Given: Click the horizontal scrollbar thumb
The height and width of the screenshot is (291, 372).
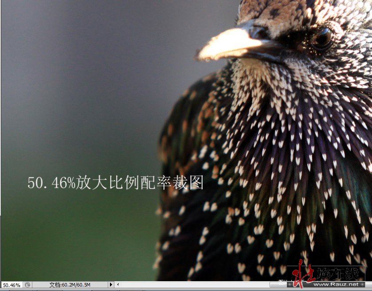Looking at the screenshot, I should (x=277, y=284).
